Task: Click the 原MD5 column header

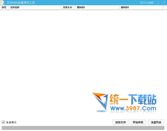Action: point(97,7)
